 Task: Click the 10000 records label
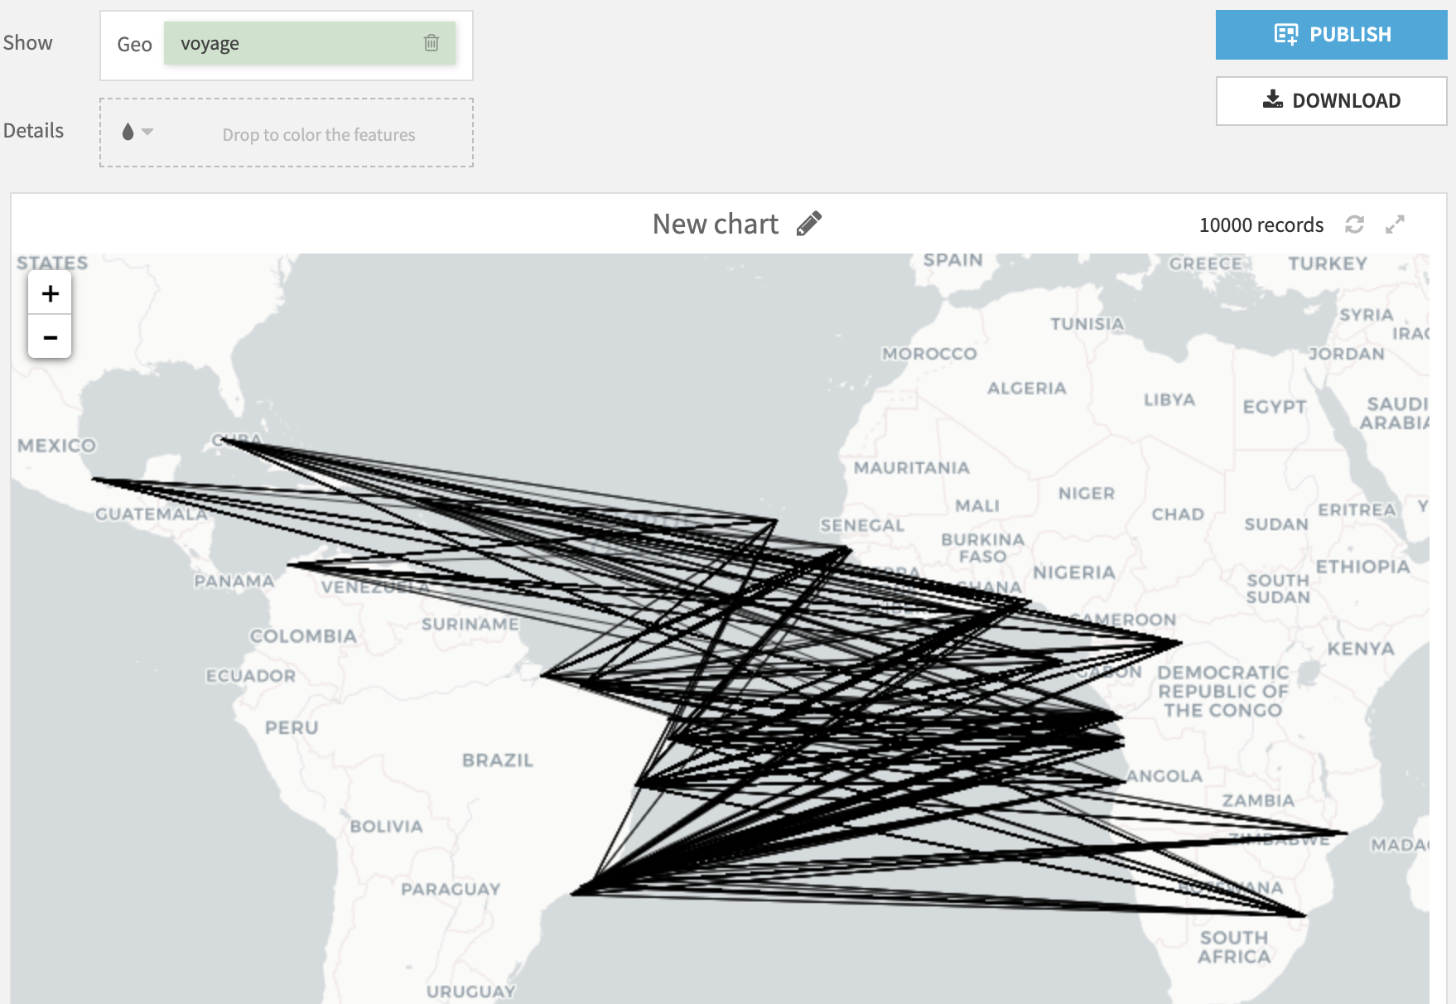click(x=1262, y=224)
